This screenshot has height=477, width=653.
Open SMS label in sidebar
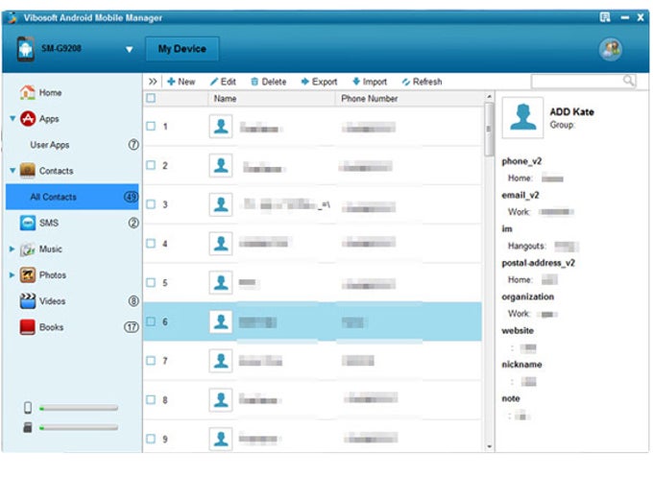coord(49,223)
